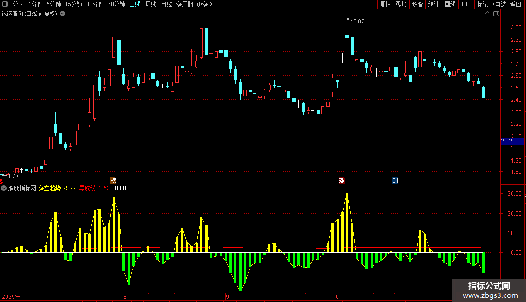Click the diamond icon in chart header
Screen dimensions: 526x302
click(488, 14)
